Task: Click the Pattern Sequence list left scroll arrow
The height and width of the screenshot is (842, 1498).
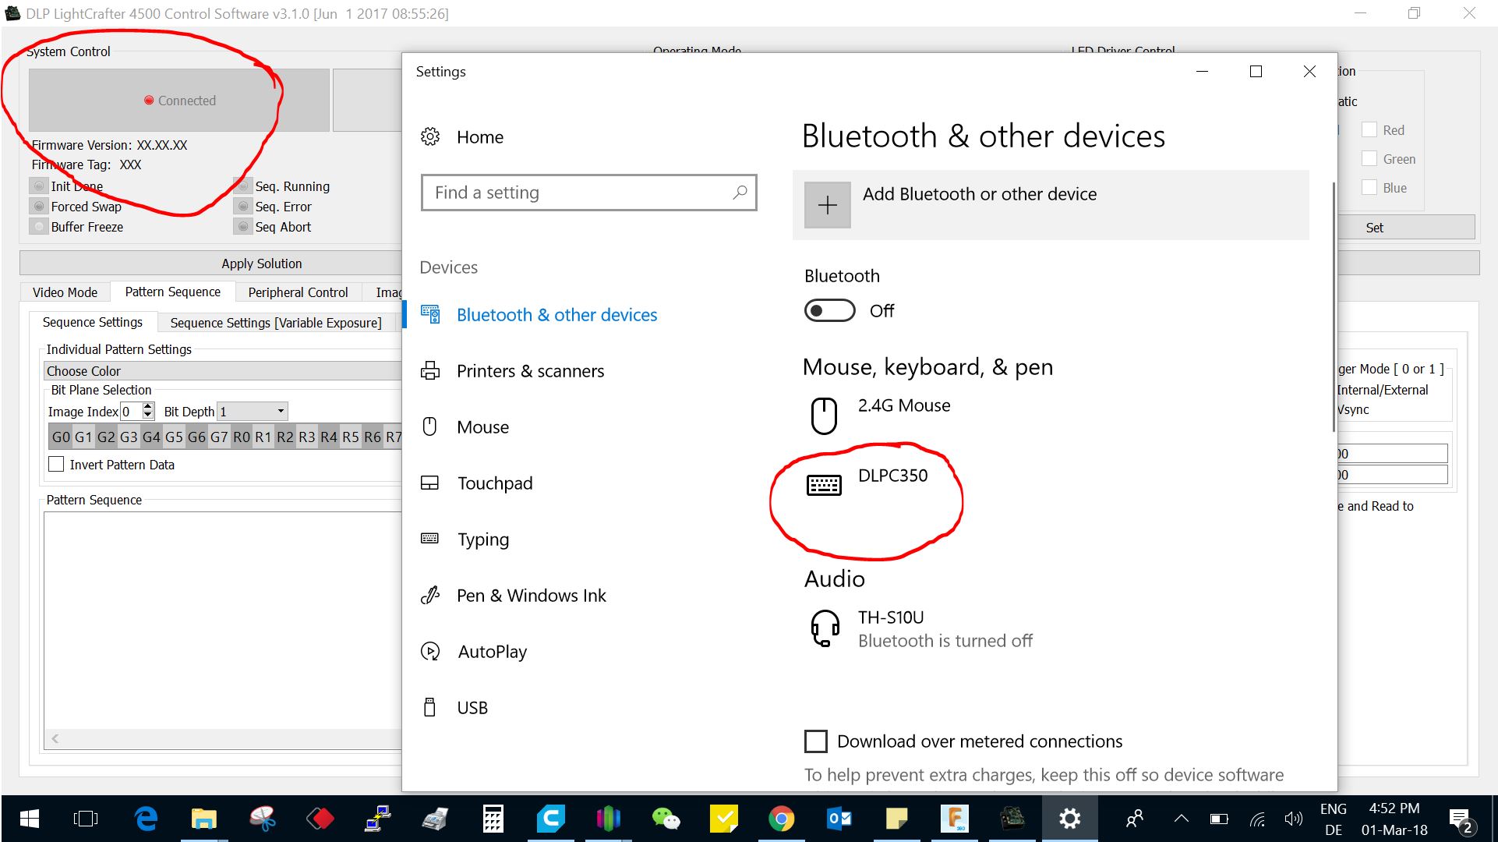Action: [55, 738]
